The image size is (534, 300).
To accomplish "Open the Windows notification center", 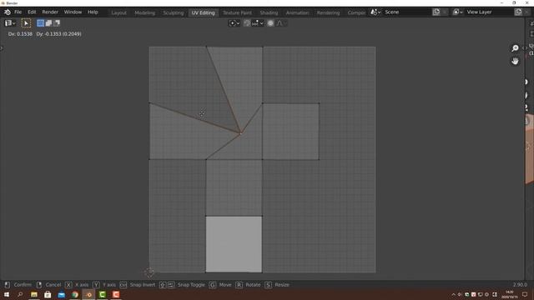I will coord(525,294).
